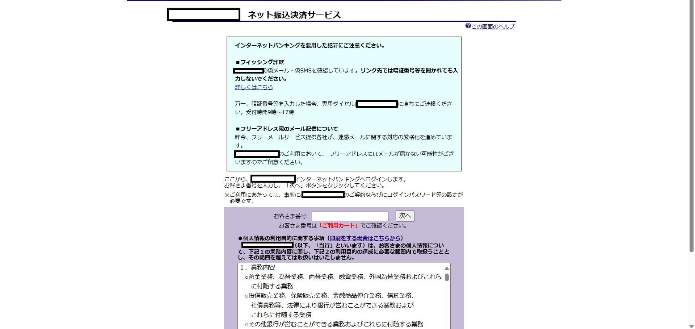Click page scrollbar track below the thumb
The image size is (695, 329).
pyautogui.click(x=691, y=290)
